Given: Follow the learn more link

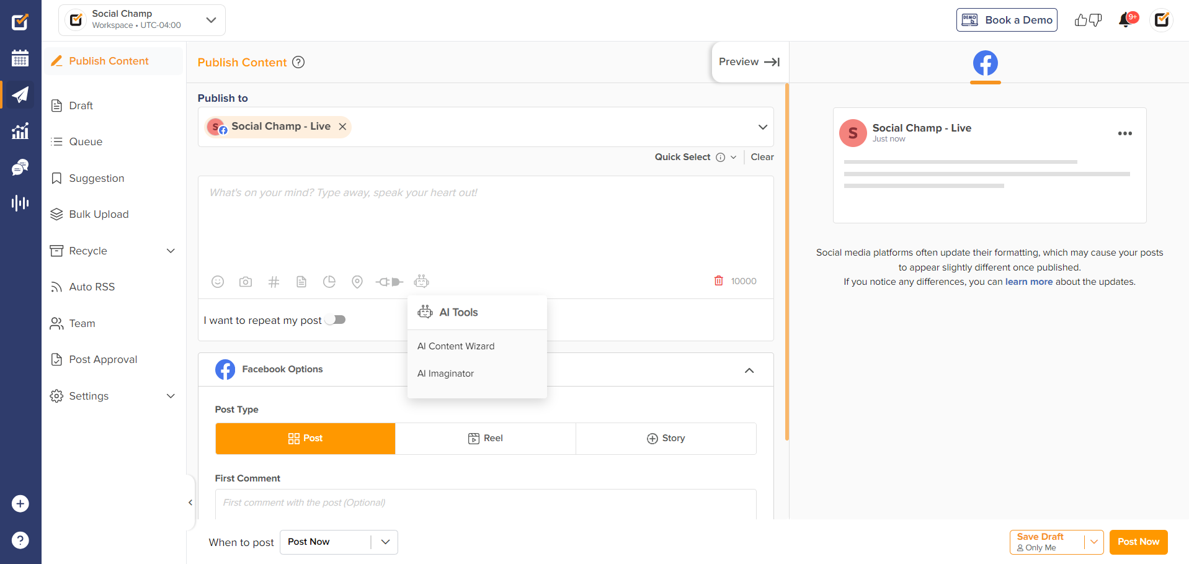Looking at the screenshot, I should [x=1029, y=282].
